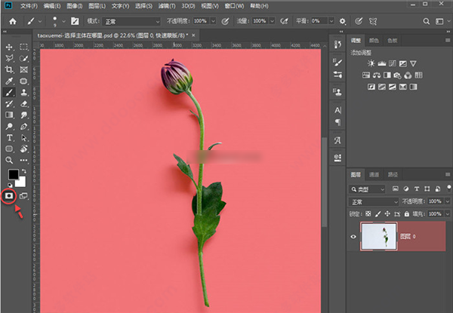Toggle the brush settings panel button
Screen dimensions: 453x313
75,21
